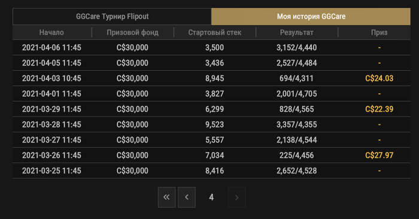Click the C$24.03 prize amount
The height and width of the screenshot is (219, 419).
click(379, 78)
